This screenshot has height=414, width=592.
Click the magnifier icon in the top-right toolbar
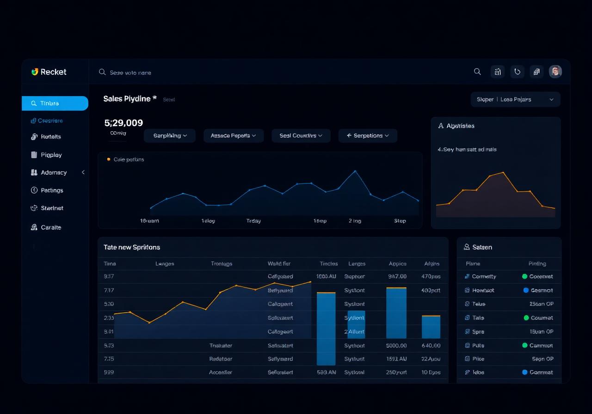coord(477,72)
